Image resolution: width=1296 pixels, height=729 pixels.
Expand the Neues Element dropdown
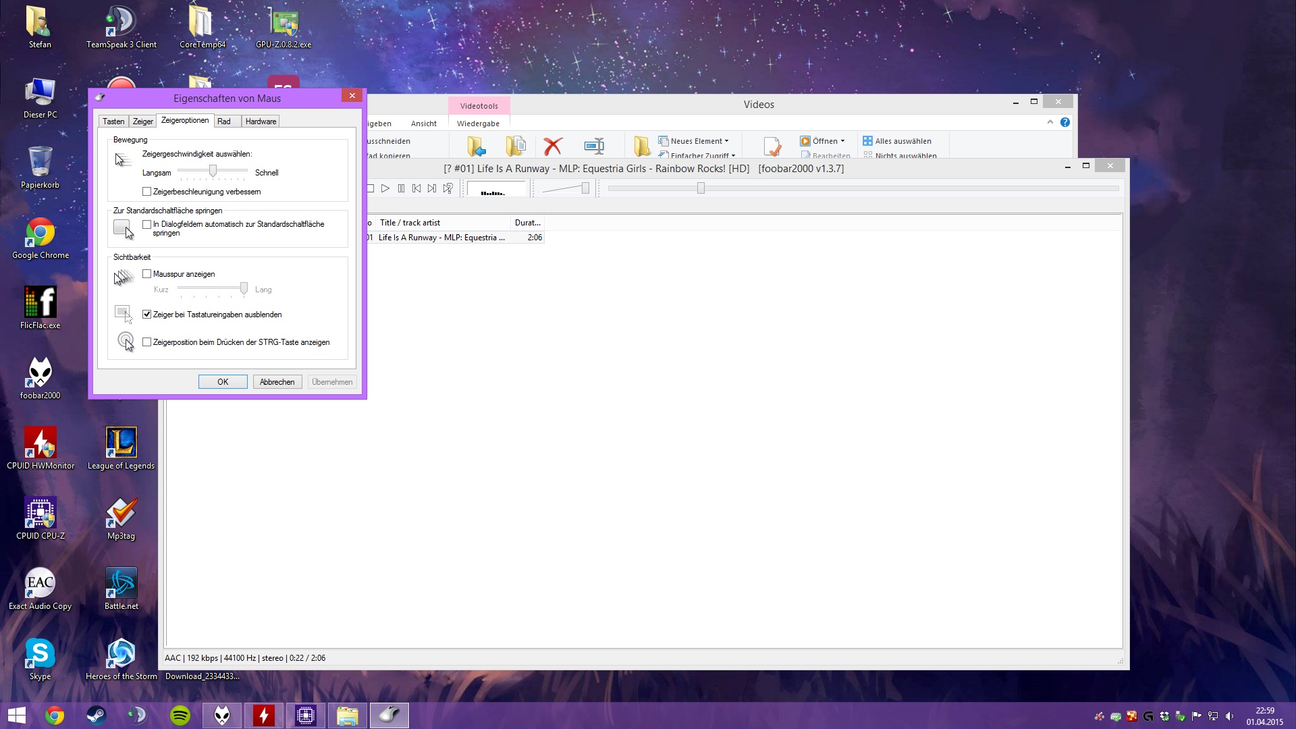pos(726,141)
